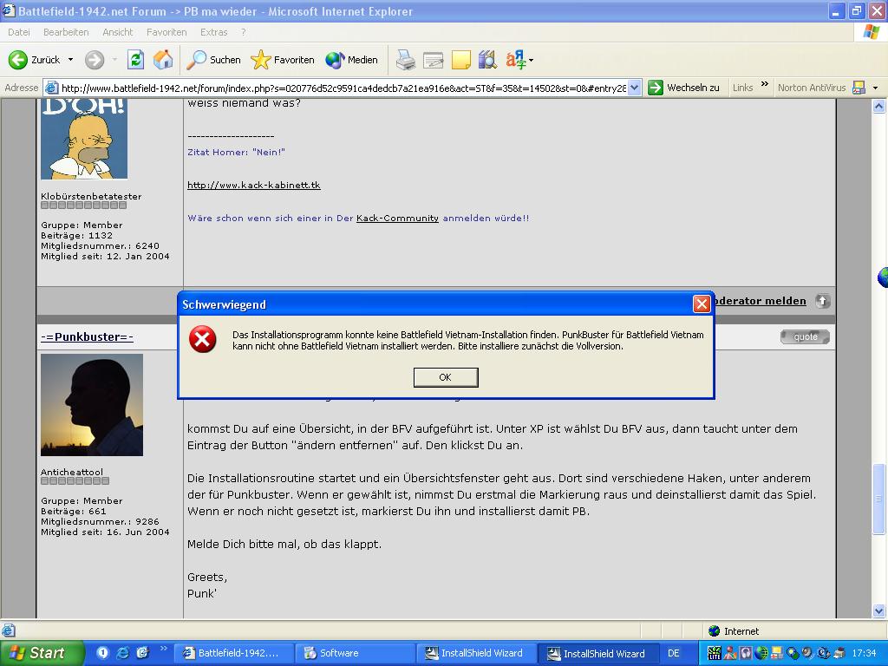Close the Schwerwiegend dialog with the red X
Viewport: 888px width, 666px height.
702,304
